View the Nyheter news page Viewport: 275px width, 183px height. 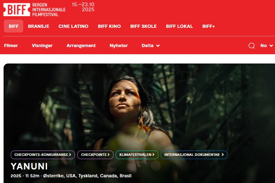coord(118,46)
